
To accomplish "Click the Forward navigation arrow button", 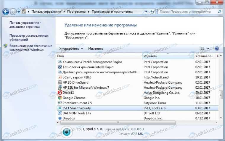I will tap(13, 12).
